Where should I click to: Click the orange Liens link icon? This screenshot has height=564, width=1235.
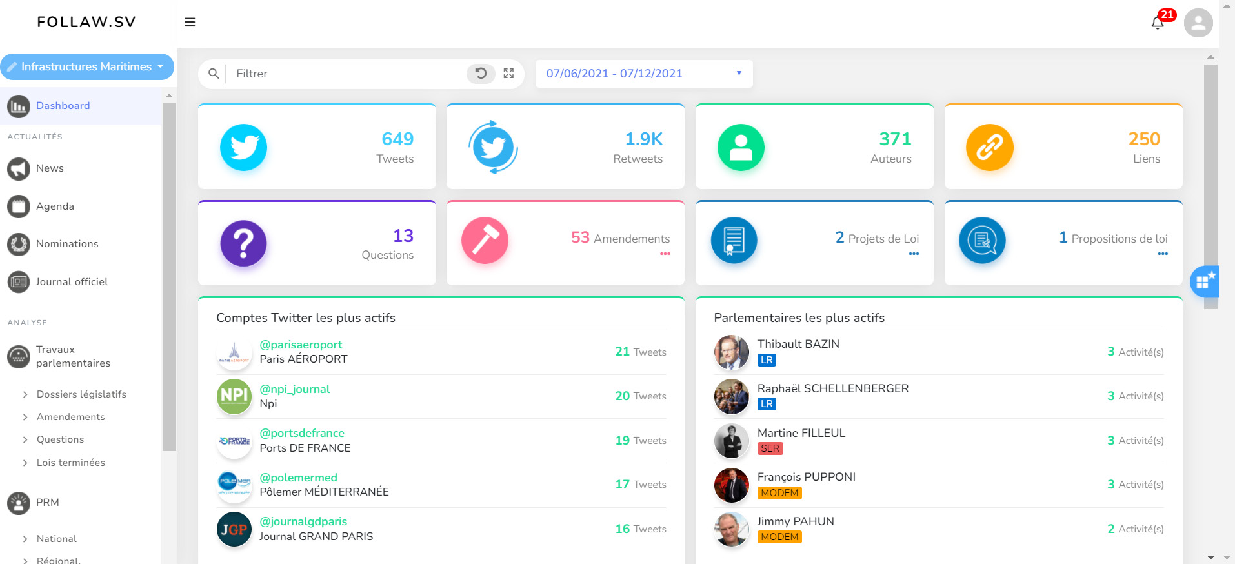[x=989, y=147]
